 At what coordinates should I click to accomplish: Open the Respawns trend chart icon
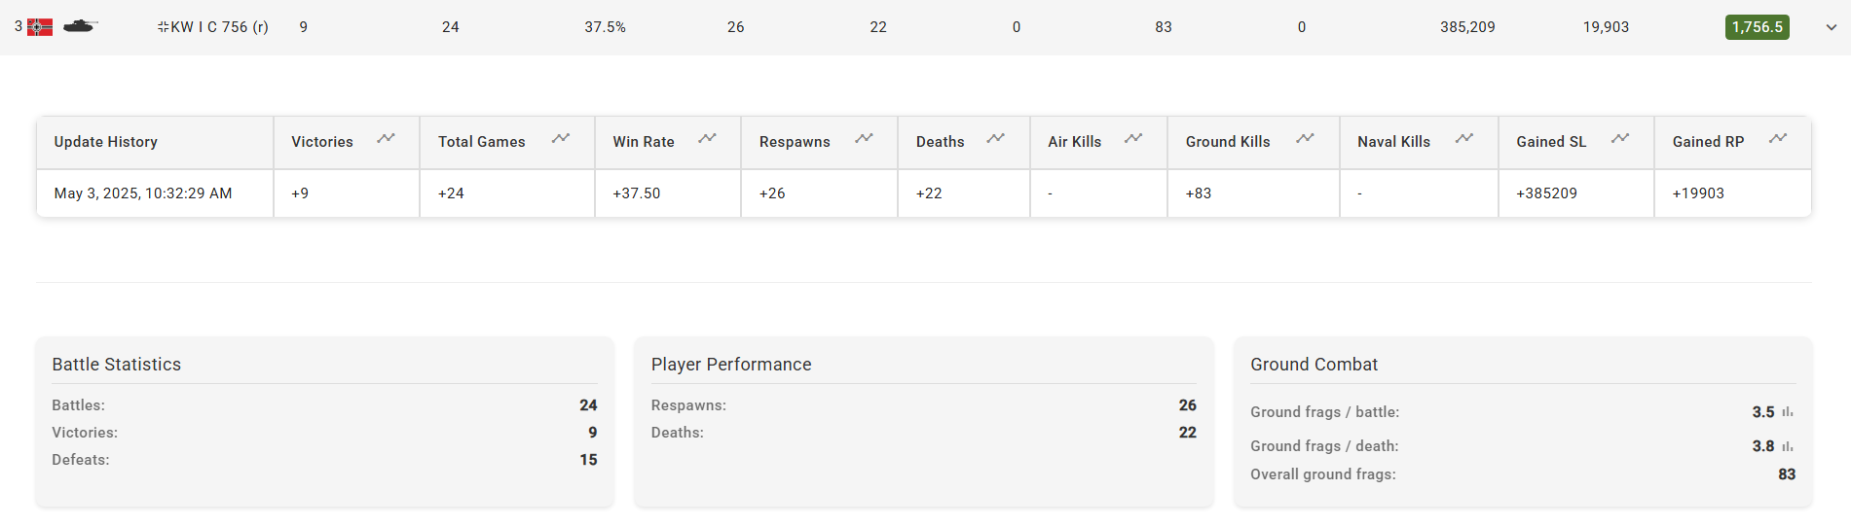864,139
